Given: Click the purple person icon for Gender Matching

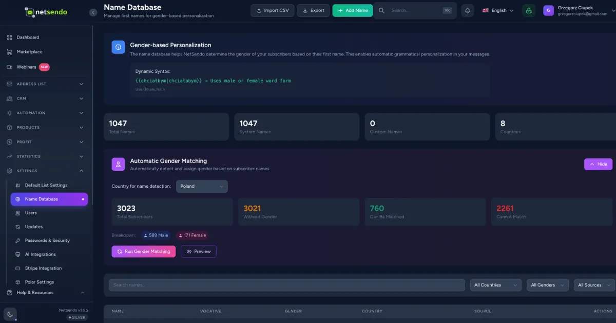Looking at the screenshot, I should point(118,164).
